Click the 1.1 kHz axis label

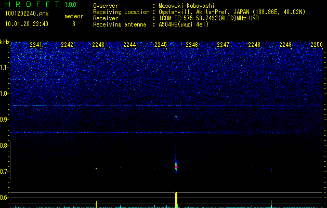pyautogui.click(x=5, y=68)
